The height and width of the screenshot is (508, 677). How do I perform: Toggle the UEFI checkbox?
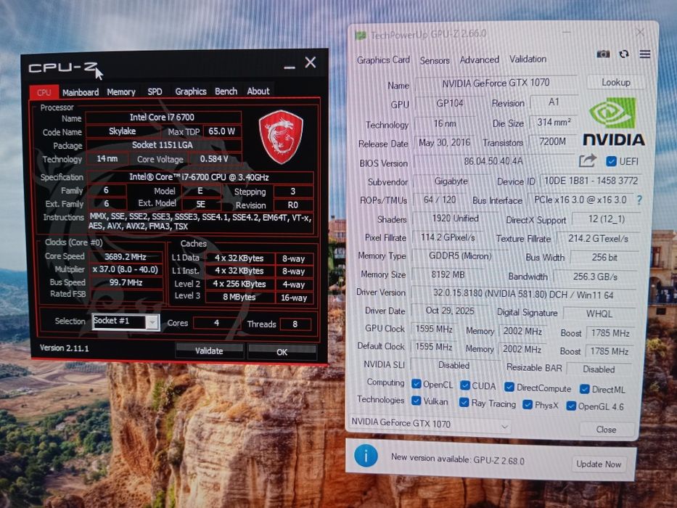pos(611,161)
